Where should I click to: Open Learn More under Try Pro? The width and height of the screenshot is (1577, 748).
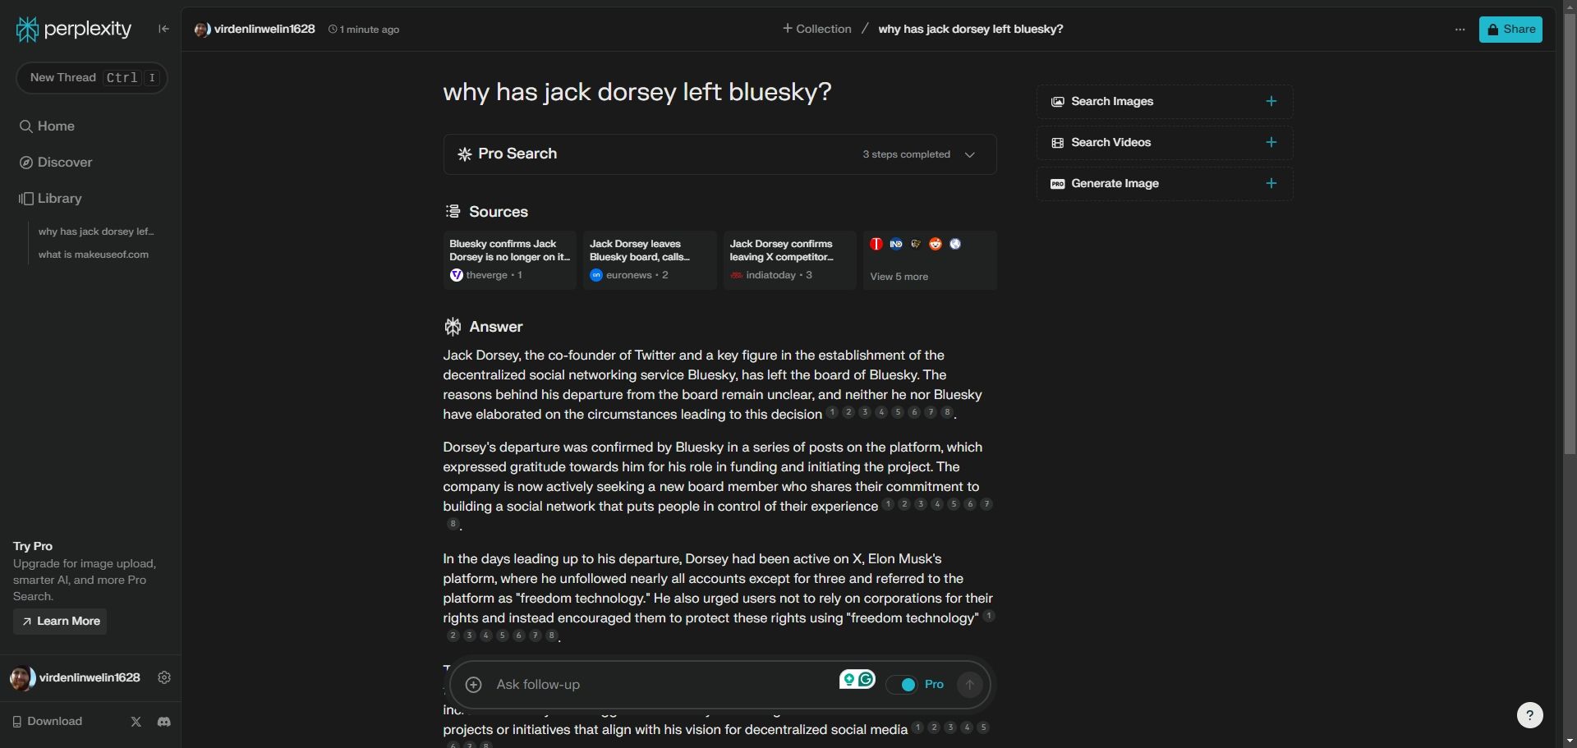(59, 622)
